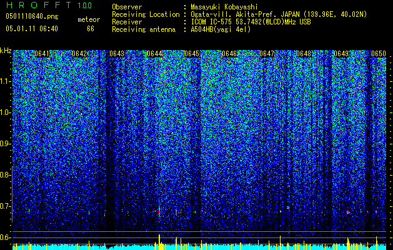Image resolution: width=393 pixels, height=250 pixels.
Task: Click time marker 0645
Action: pos(192,54)
